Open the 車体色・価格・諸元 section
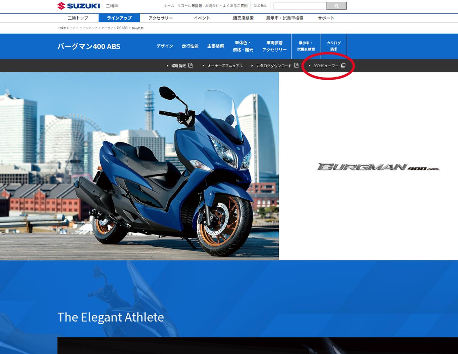Viewport: 458px width, 354px height. (x=243, y=46)
